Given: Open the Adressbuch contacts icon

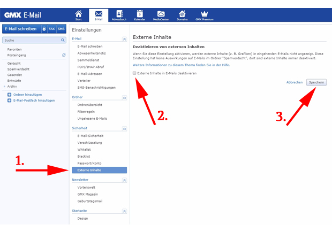Looking at the screenshot, I should pyautogui.click(x=119, y=14).
